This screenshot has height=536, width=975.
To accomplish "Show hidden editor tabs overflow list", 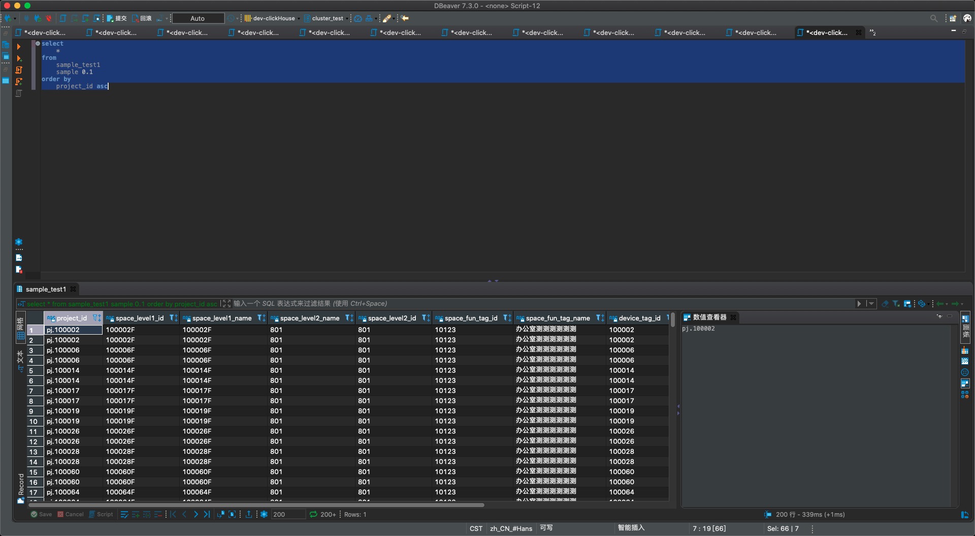I will (x=872, y=32).
